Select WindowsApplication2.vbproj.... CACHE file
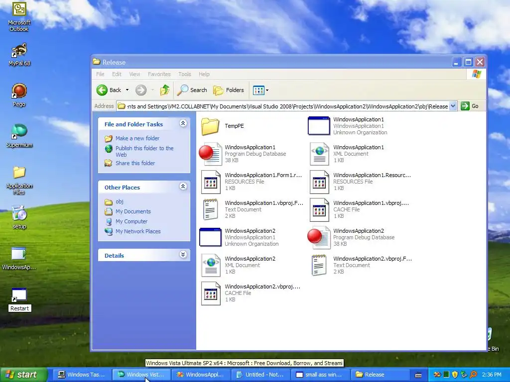The width and height of the screenshot is (510, 382). pyautogui.click(x=251, y=293)
